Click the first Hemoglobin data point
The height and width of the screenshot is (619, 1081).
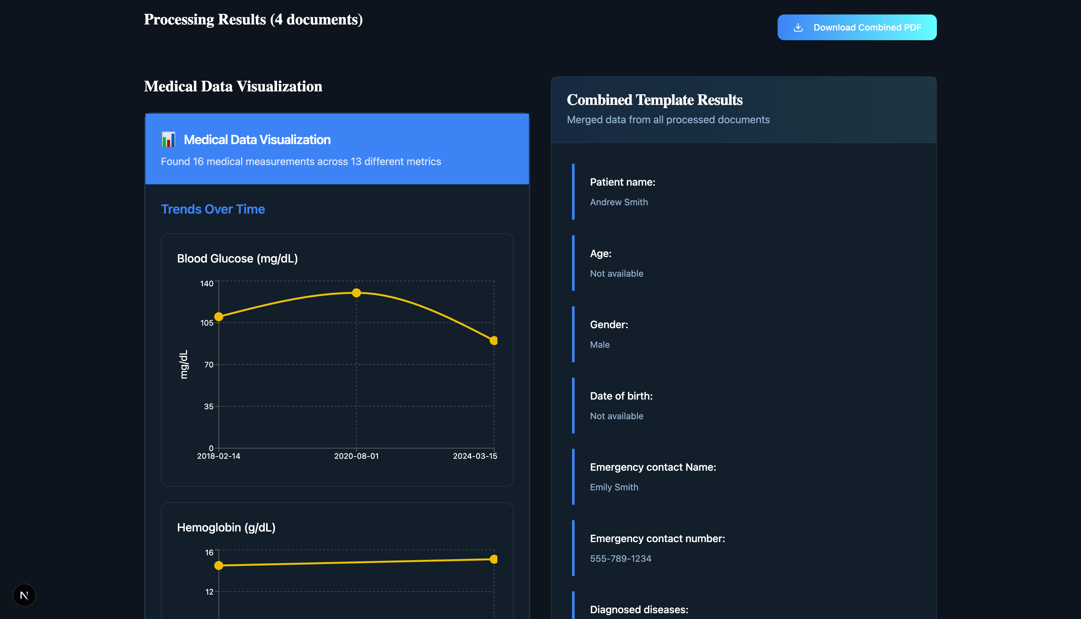[218, 565]
